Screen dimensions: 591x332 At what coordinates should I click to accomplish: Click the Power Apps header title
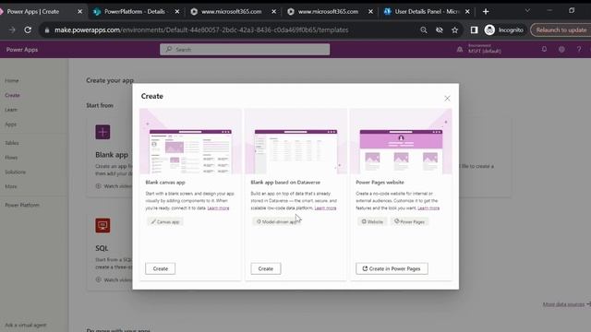coord(22,49)
